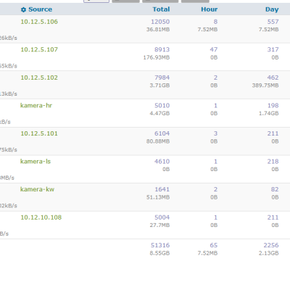View 12050 total events for 10.12.5.106
The width and height of the screenshot is (290, 290).
(160, 22)
